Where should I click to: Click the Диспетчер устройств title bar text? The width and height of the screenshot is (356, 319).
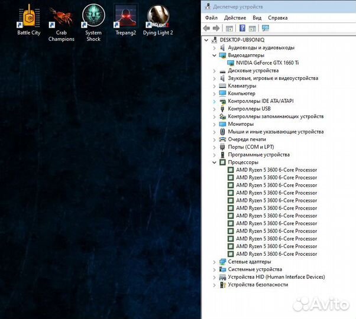click(x=238, y=7)
